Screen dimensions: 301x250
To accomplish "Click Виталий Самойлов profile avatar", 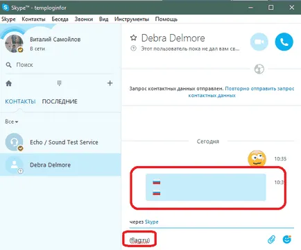I will (x=14, y=44).
